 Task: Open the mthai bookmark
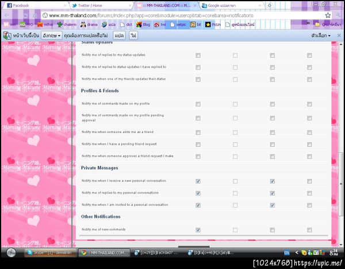pos(45,25)
